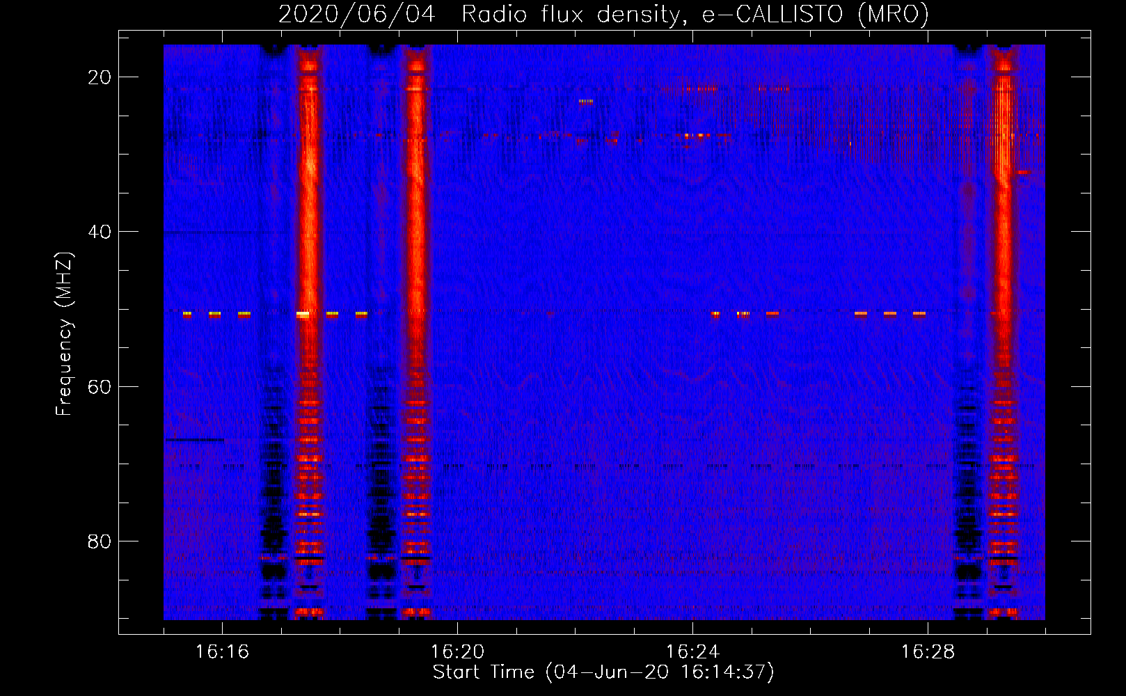Screen dimensions: 1126x696
Task: Click the '16:28' time tick label
Action: pyautogui.click(x=928, y=652)
